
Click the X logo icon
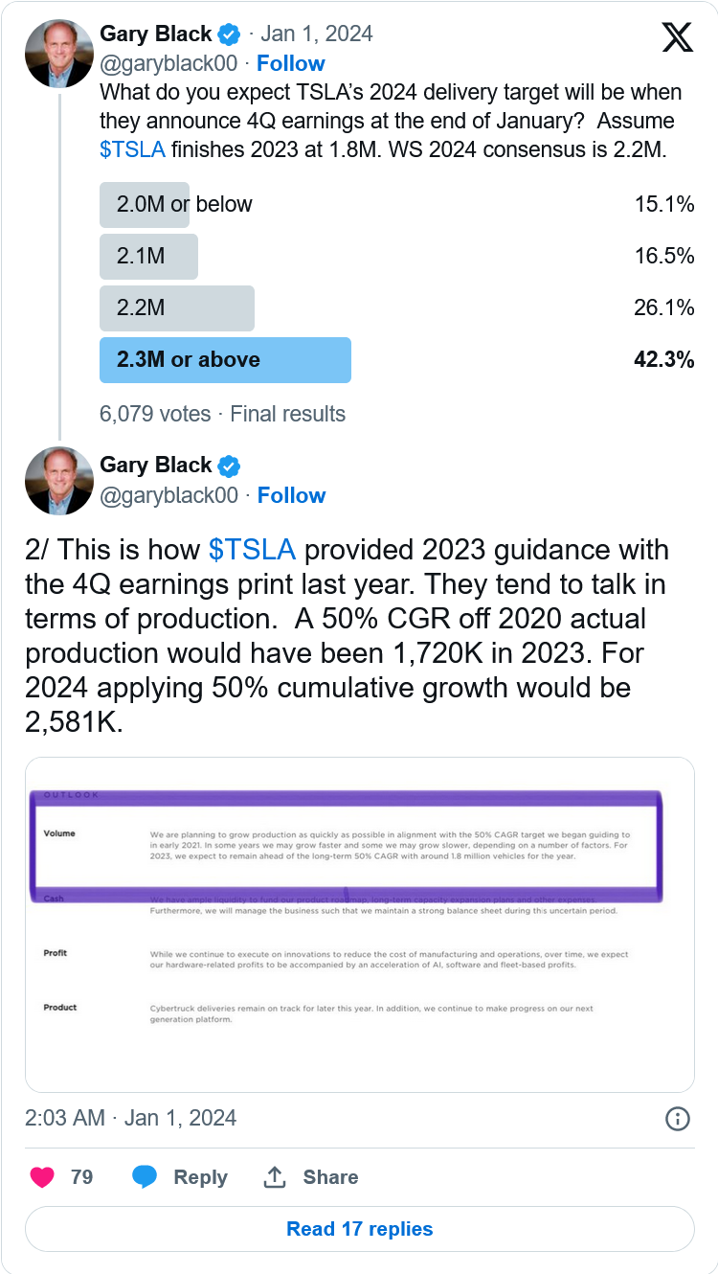(678, 37)
